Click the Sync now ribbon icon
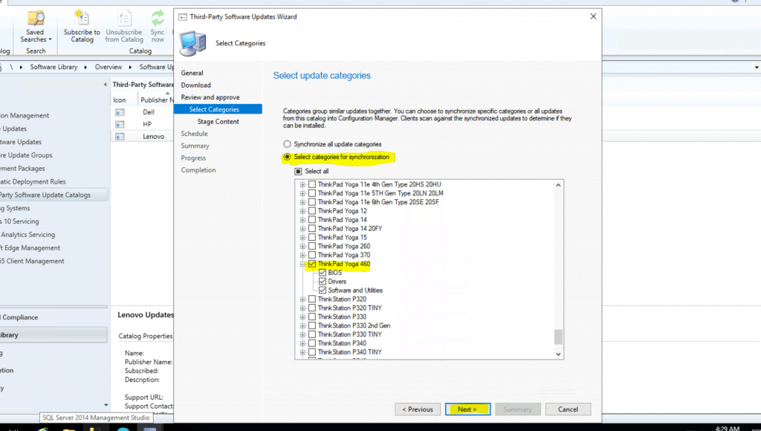 (x=158, y=18)
